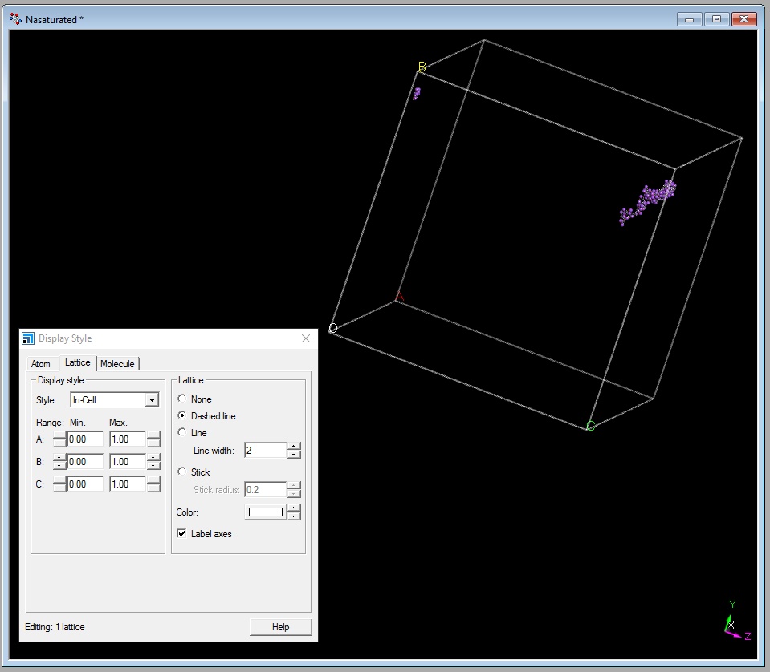Toggle the Label axes checkbox
This screenshot has height=672, width=770.
click(x=181, y=534)
